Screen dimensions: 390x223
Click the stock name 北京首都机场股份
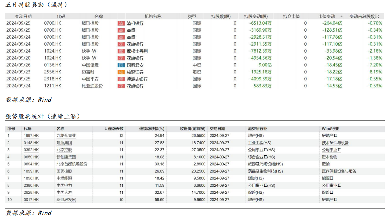pyautogui.click(x=72, y=164)
